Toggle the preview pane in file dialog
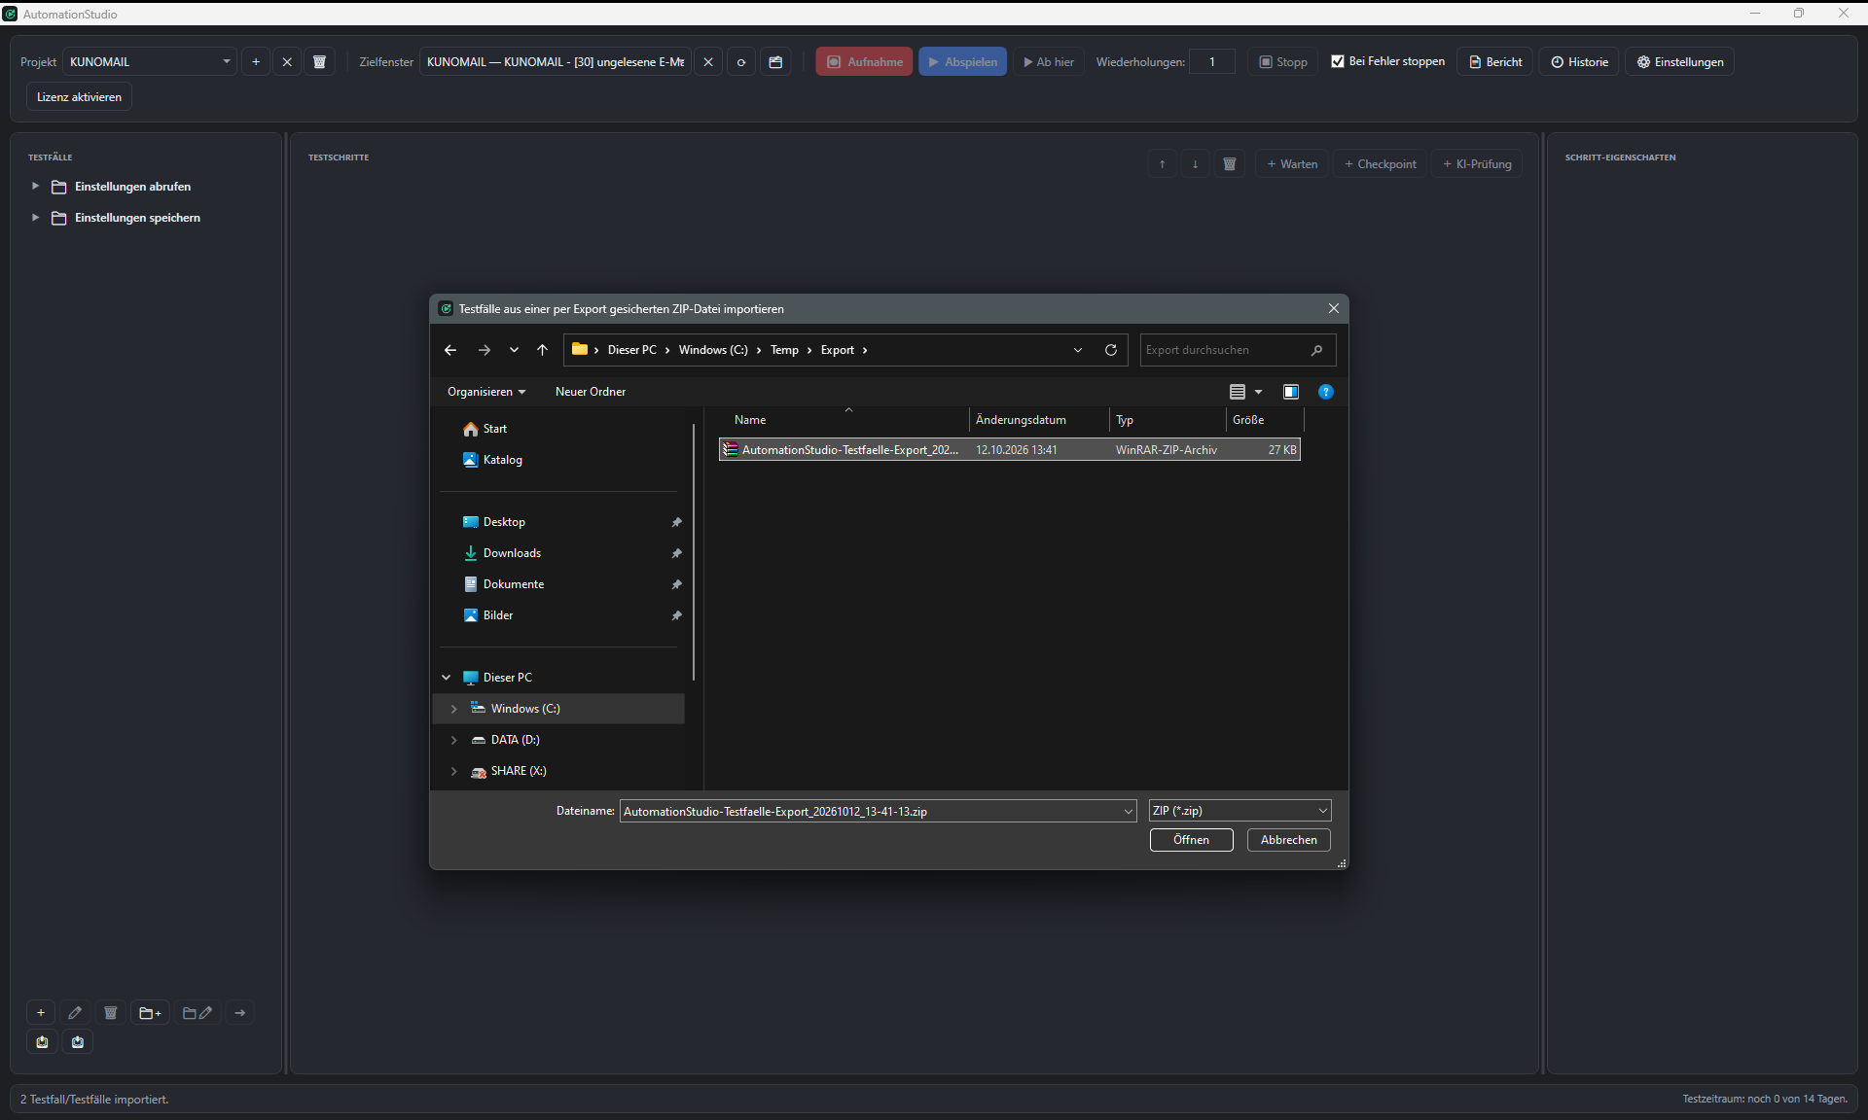Screen dimensions: 1868x1120 pos(1291,392)
